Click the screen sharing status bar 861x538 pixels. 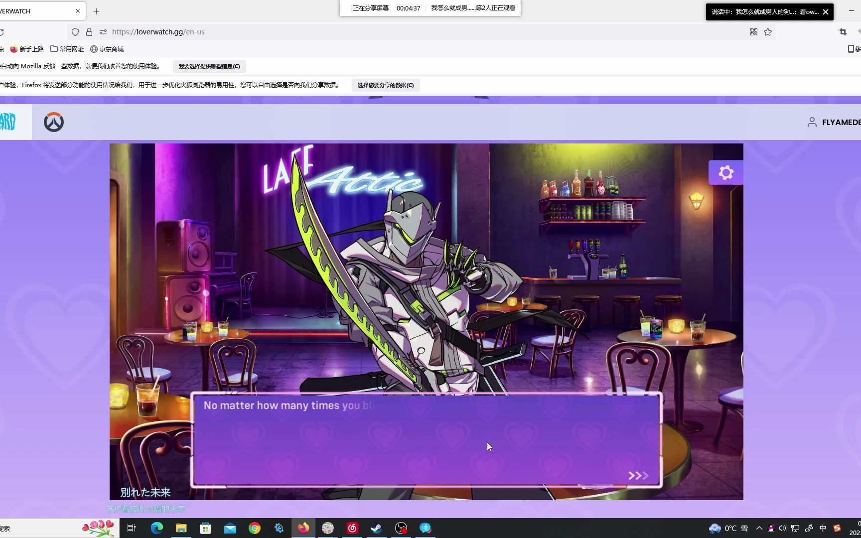[x=430, y=8]
